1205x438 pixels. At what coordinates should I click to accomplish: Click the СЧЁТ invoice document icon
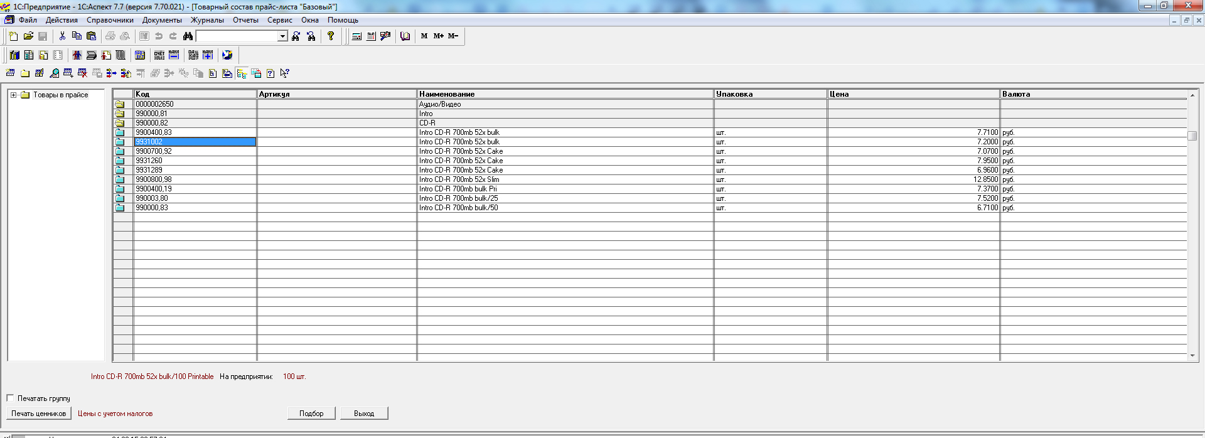[159, 55]
